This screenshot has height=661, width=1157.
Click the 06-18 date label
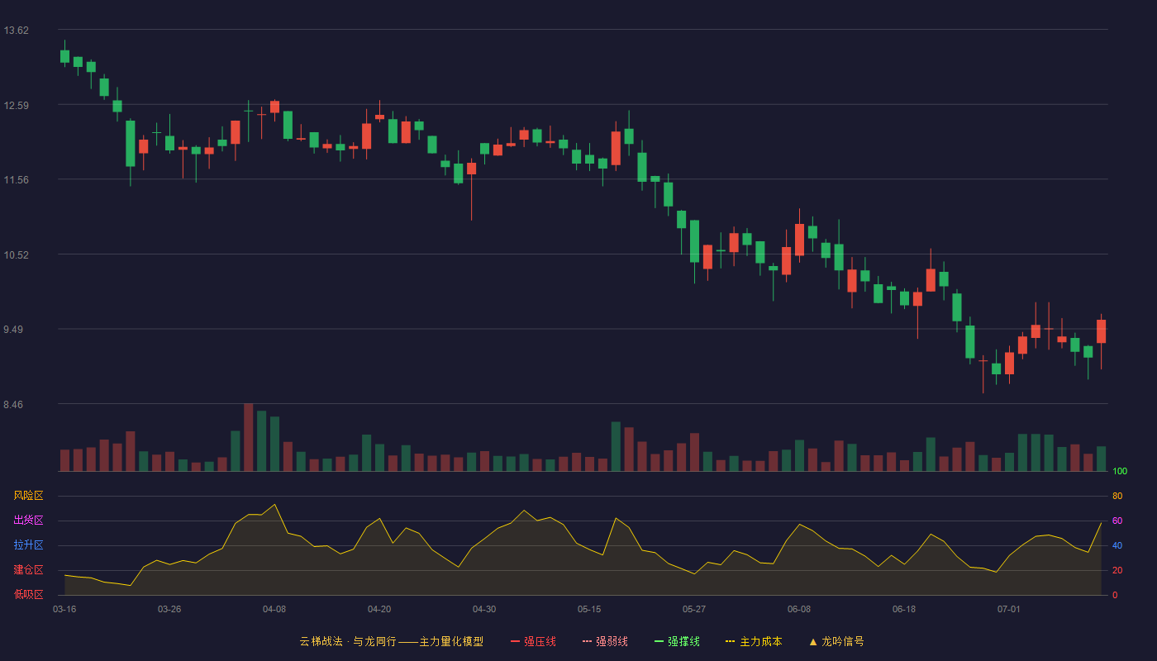[904, 609]
